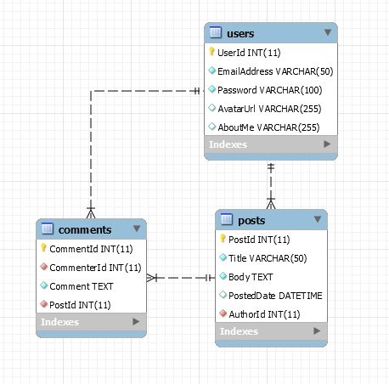This screenshot has width=389, height=384.
Task: Select the comments-to-posts relationship line
Action: pyautogui.click(x=181, y=278)
